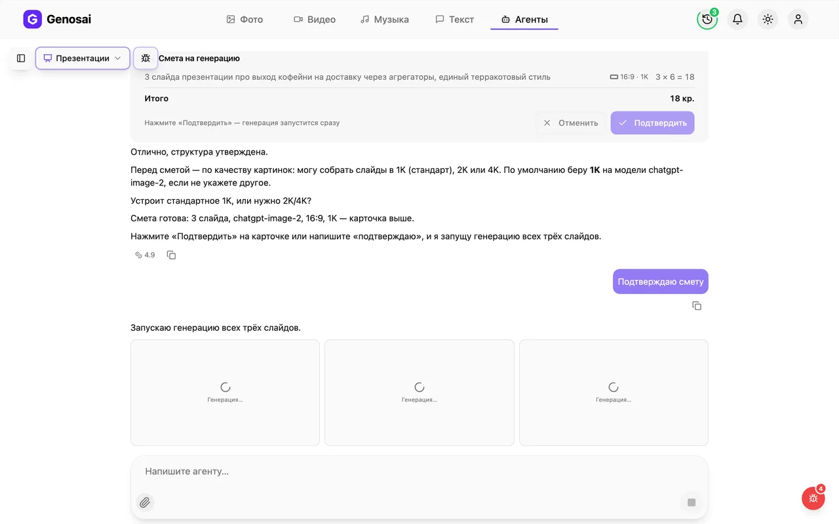
Task: Stop generation with the square button
Action: tap(692, 502)
